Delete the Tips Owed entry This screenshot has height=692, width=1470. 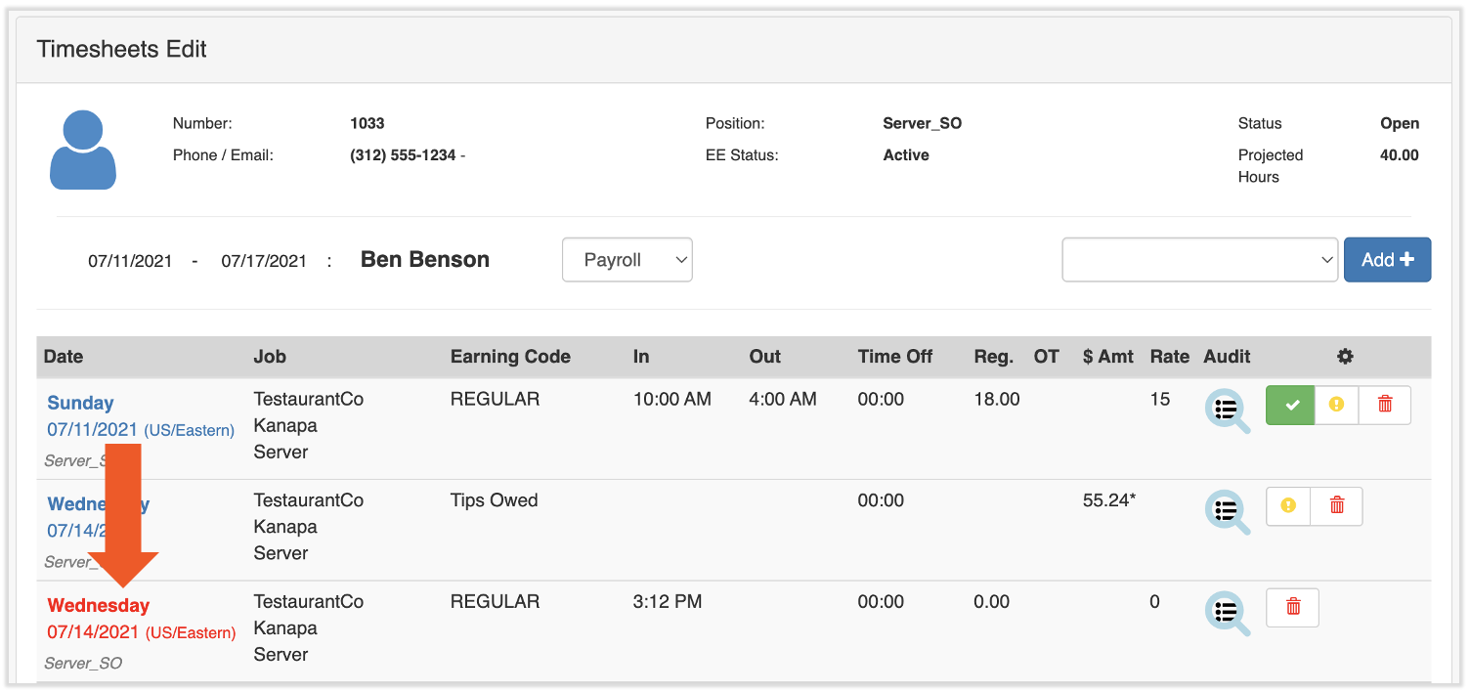tap(1336, 505)
